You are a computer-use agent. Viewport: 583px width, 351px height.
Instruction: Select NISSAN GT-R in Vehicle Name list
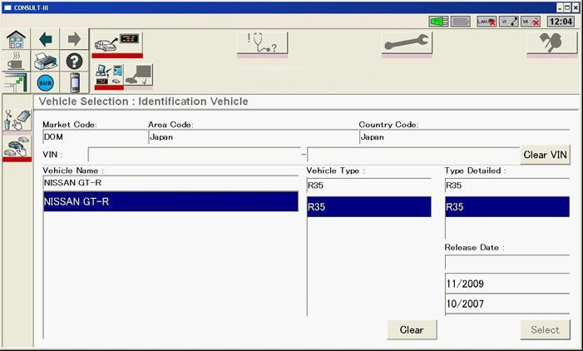click(170, 202)
